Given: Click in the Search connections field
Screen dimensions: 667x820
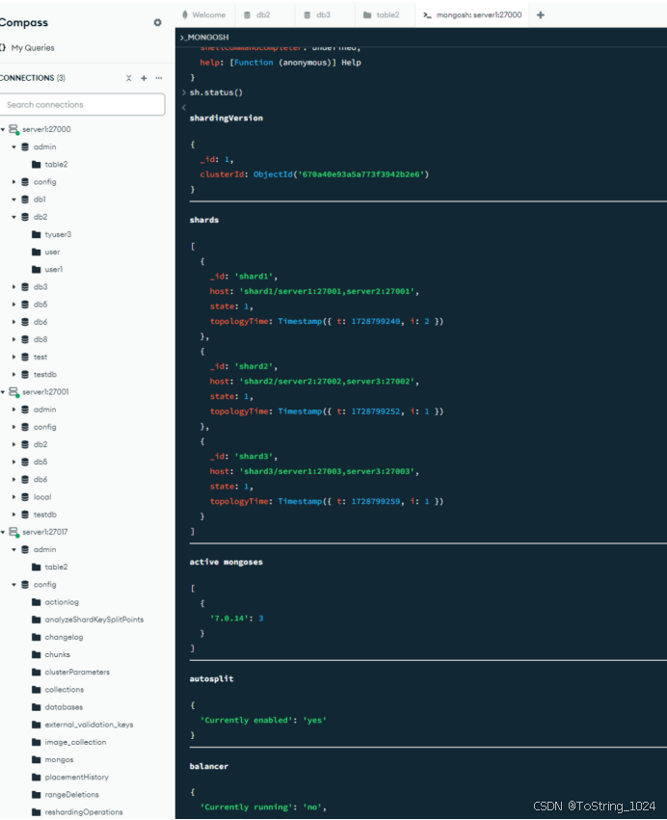Looking at the screenshot, I should click(x=83, y=102).
